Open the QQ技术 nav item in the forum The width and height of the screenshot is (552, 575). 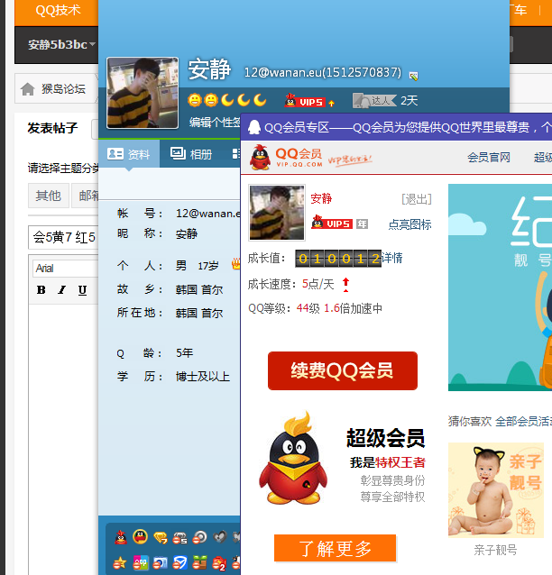tap(58, 10)
